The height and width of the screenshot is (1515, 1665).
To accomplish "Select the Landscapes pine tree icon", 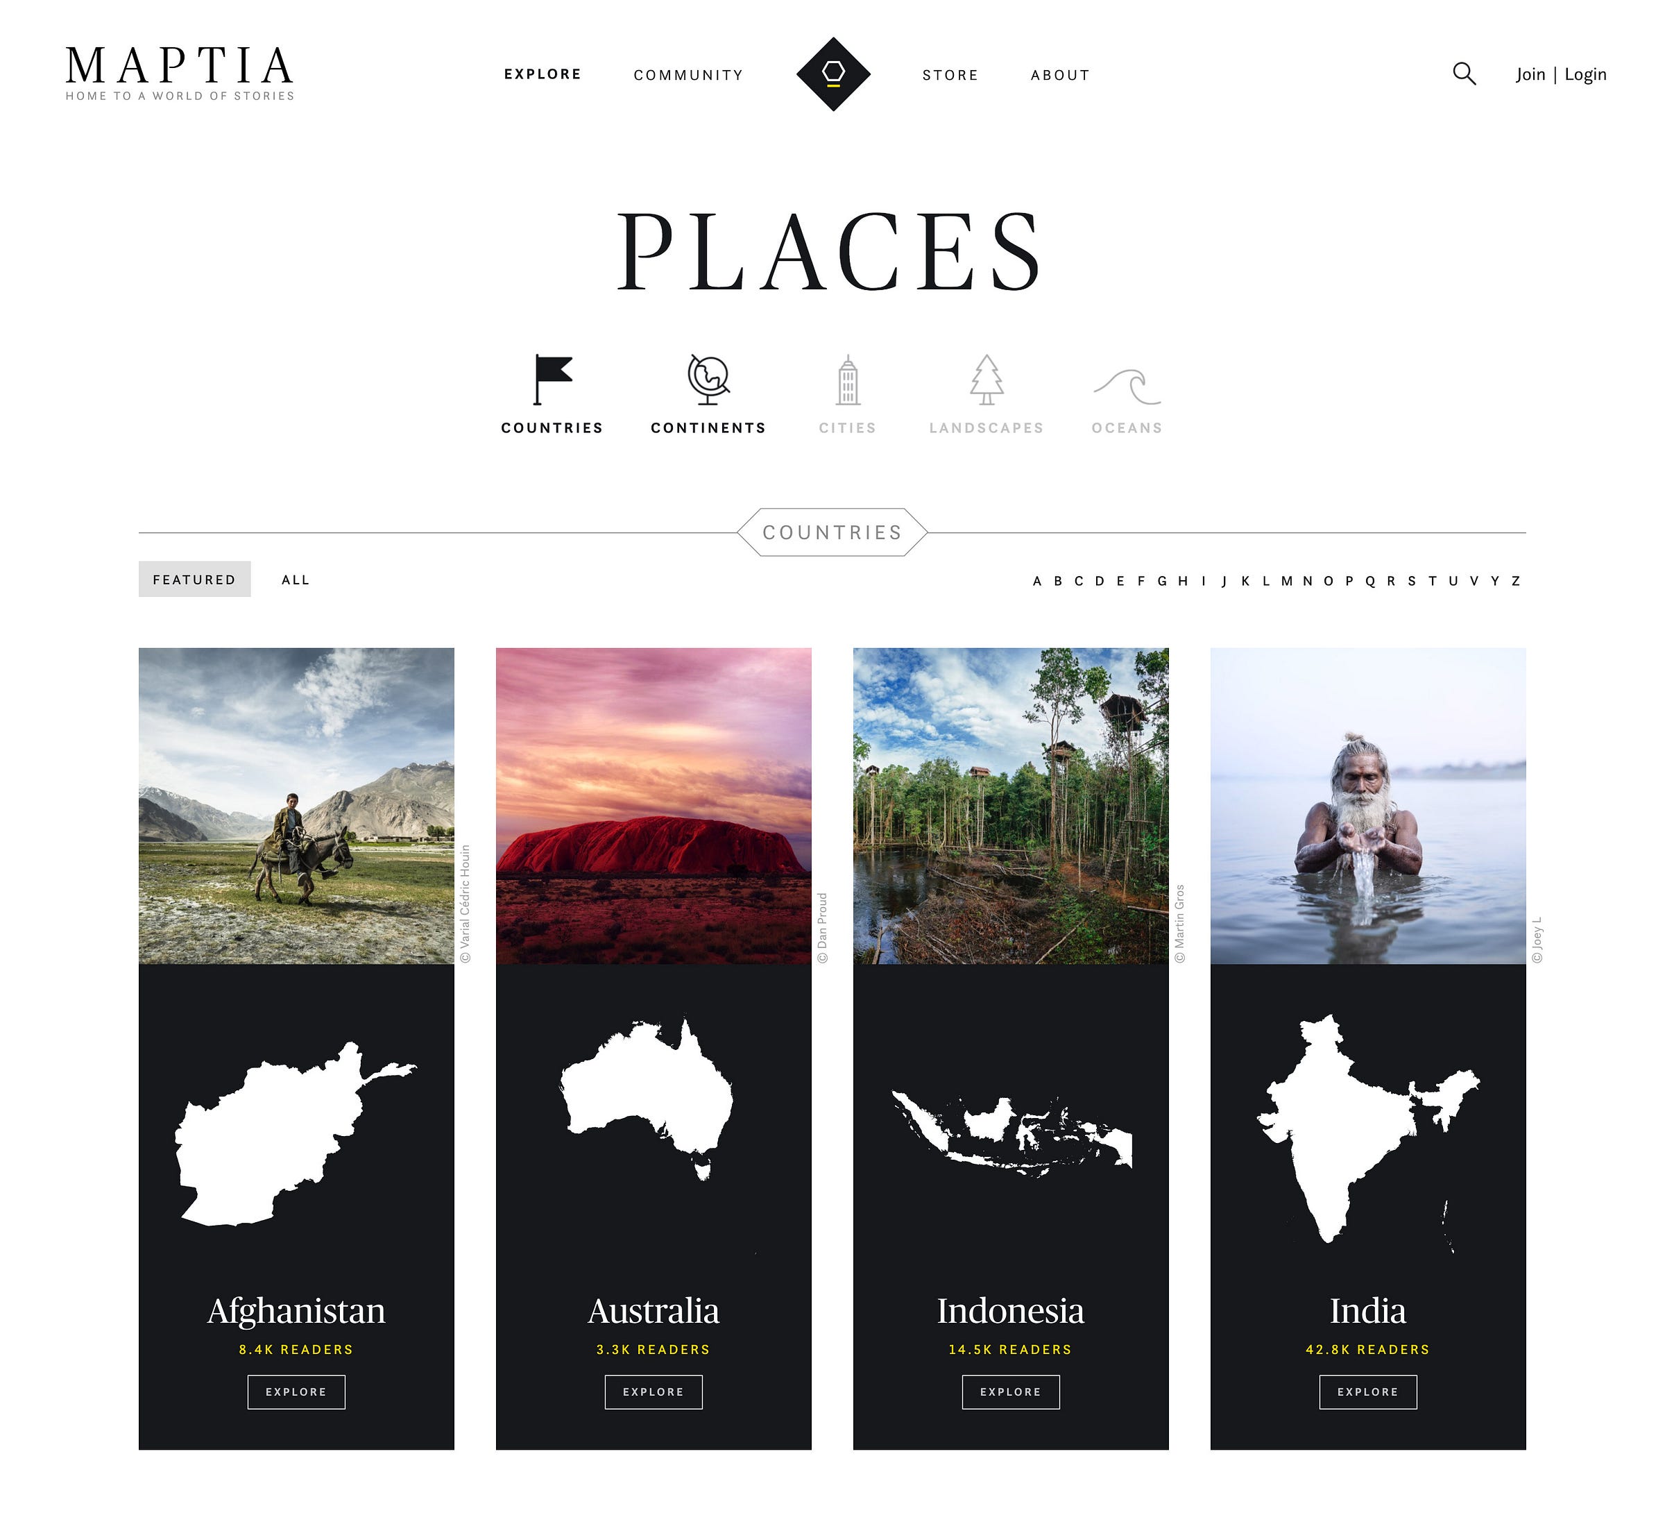I will coord(986,380).
